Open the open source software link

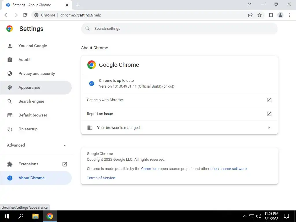(x=228, y=169)
